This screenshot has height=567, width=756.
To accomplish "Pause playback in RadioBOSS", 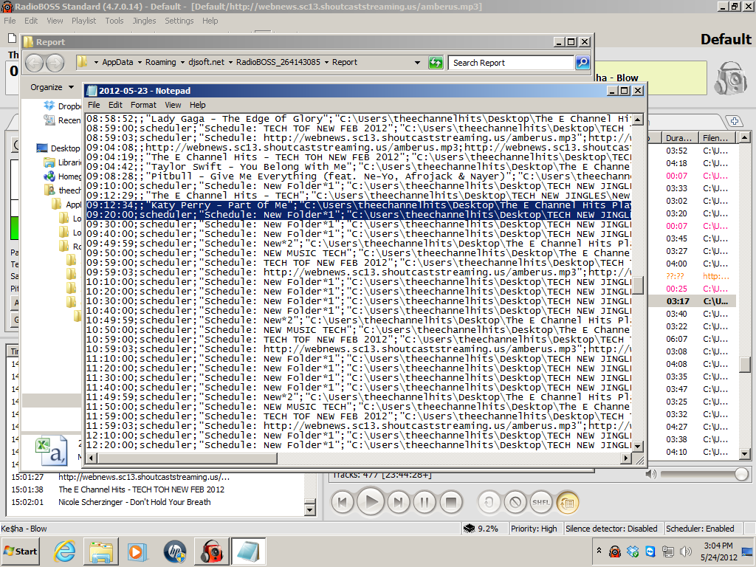I will 425,502.
